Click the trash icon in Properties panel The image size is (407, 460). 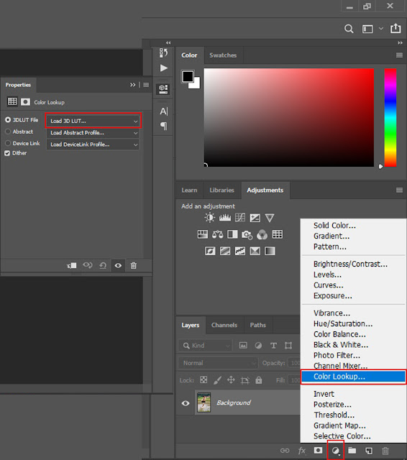[134, 265]
